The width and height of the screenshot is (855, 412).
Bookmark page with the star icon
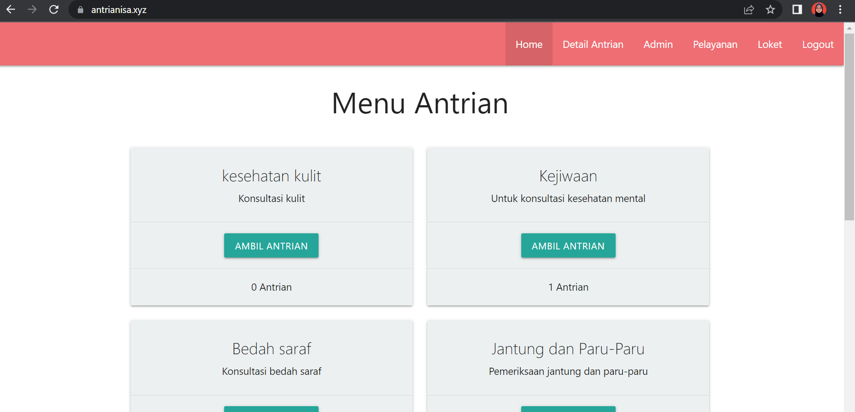[x=770, y=9]
